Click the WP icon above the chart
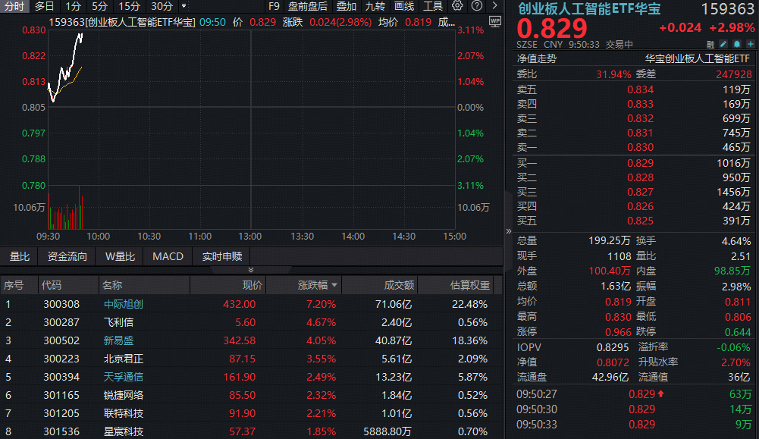The width and height of the screenshot is (759, 439). (x=495, y=22)
